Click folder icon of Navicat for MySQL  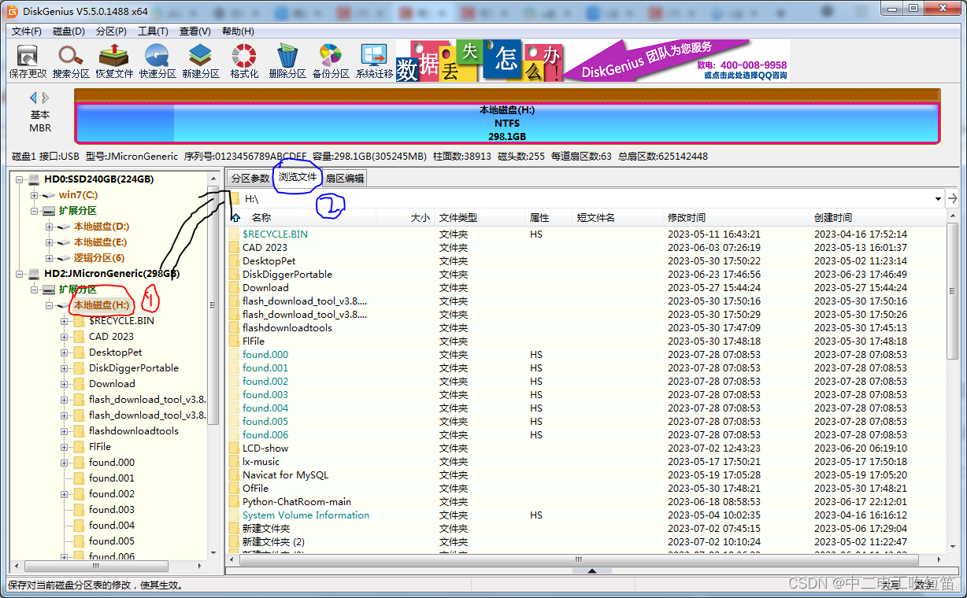(234, 475)
